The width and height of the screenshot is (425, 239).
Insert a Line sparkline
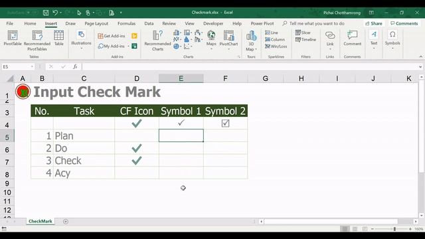272,33
